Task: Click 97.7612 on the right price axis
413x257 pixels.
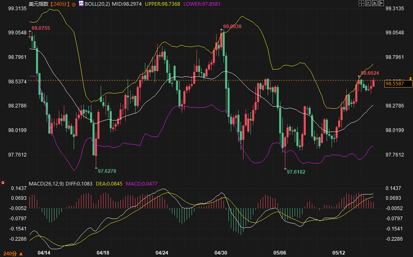Action: click(395, 155)
